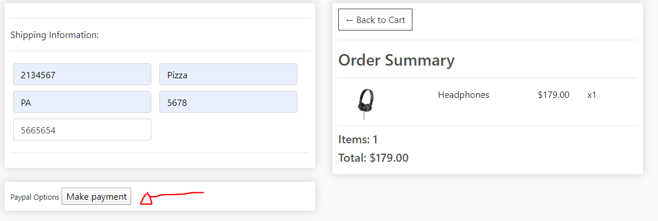The width and height of the screenshot is (658, 221).
Task: Click the $179.00 item price in product row
Action: click(553, 95)
